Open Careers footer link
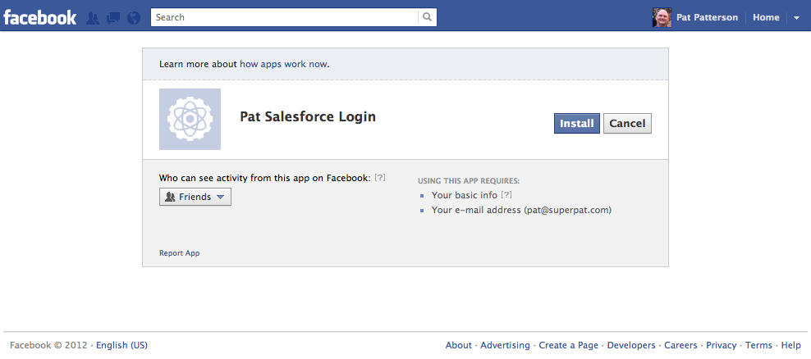The height and width of the screenshot is (359, 811). point(680,345)
